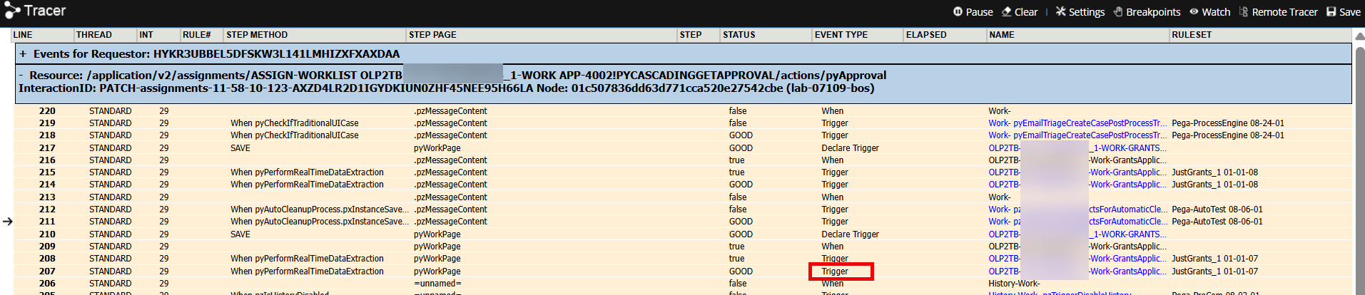Click 'JustGrants_1 01-01-08' ruleset in line 215

coord(1214,172)
